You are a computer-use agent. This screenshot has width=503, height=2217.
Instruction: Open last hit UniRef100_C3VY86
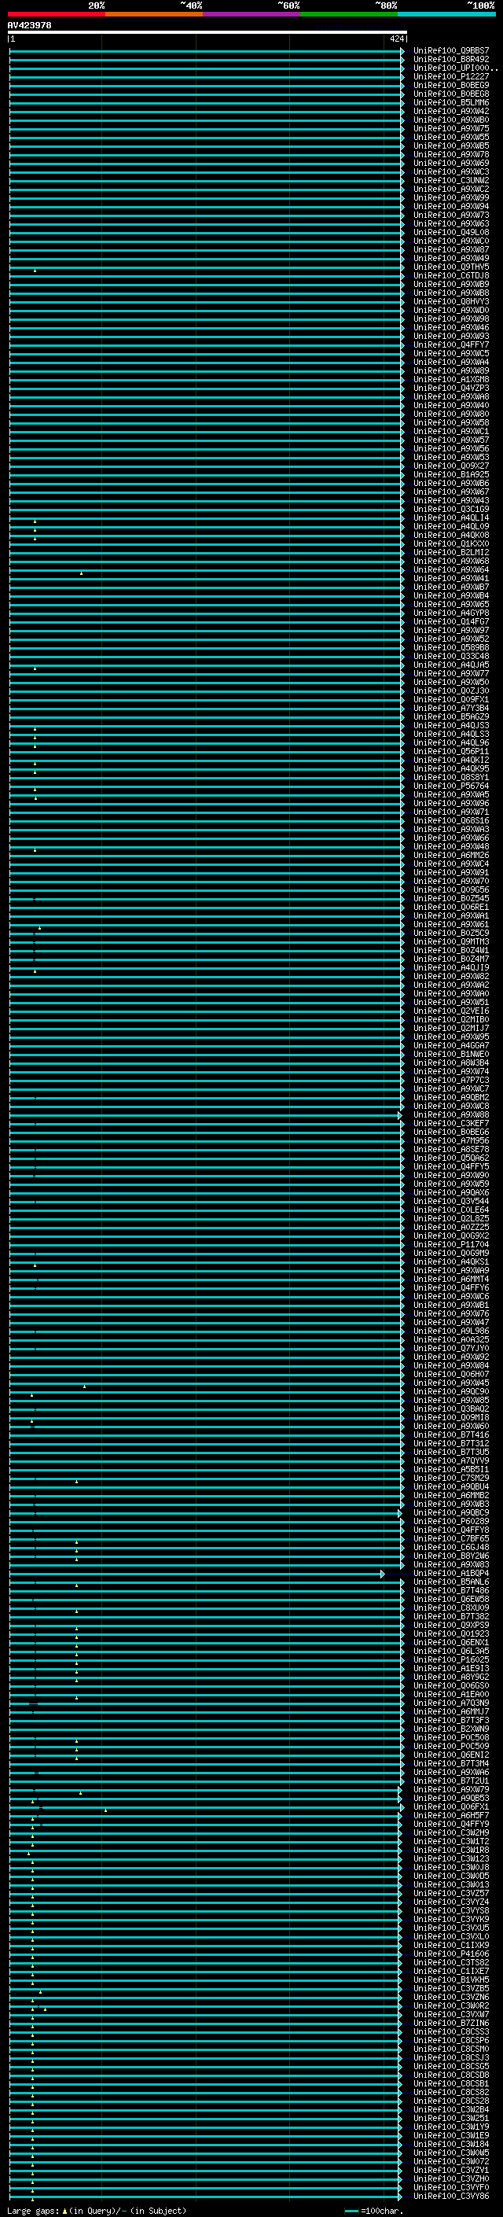point(450,2196)
